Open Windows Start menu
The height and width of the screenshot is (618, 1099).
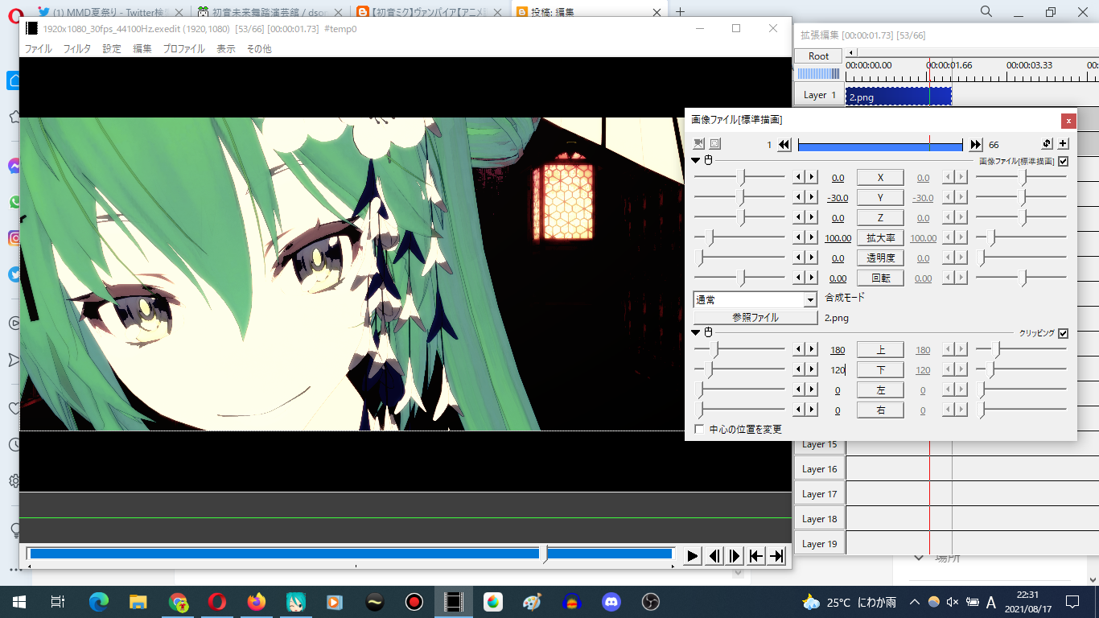click(x=19, y=601)
